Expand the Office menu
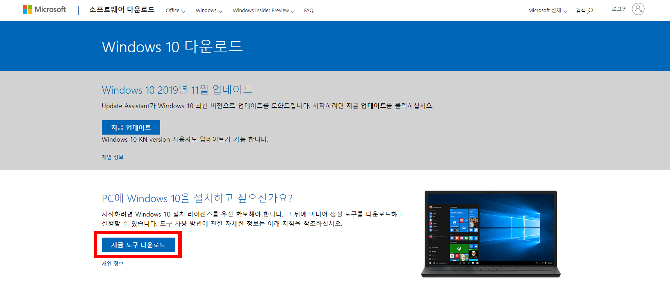 (x=176, y=11)
